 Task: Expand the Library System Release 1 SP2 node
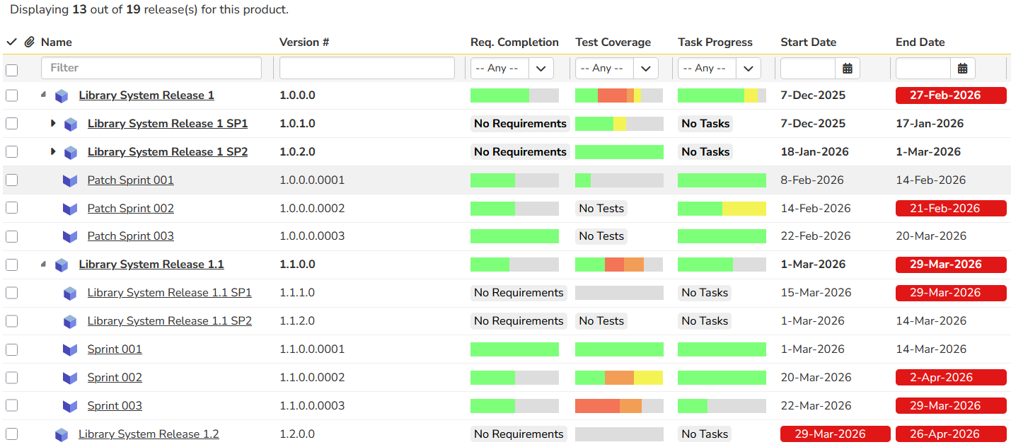(x=53, y=152)
